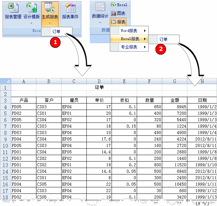Select row 9 header
This screenshot has height=206, width=217.
[x=5, y=139]
